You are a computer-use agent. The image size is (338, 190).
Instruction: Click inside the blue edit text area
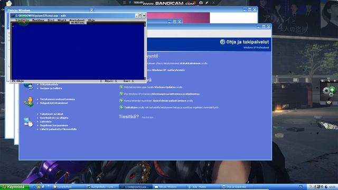click(x=78, y=52)
